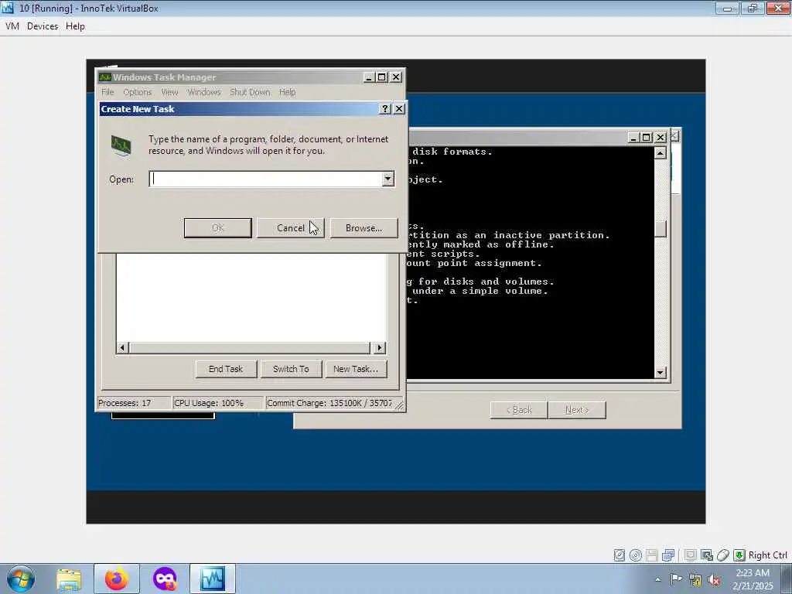
Task: Click right arrow of Task Manager horizontal scrollbar
Action: pyautogui.click(x=379, y=347)
